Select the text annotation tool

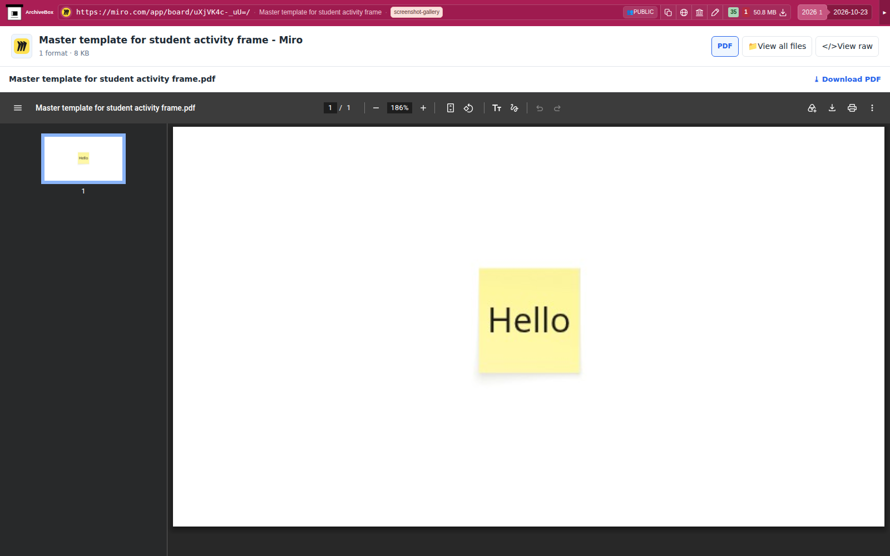point(497,108)
